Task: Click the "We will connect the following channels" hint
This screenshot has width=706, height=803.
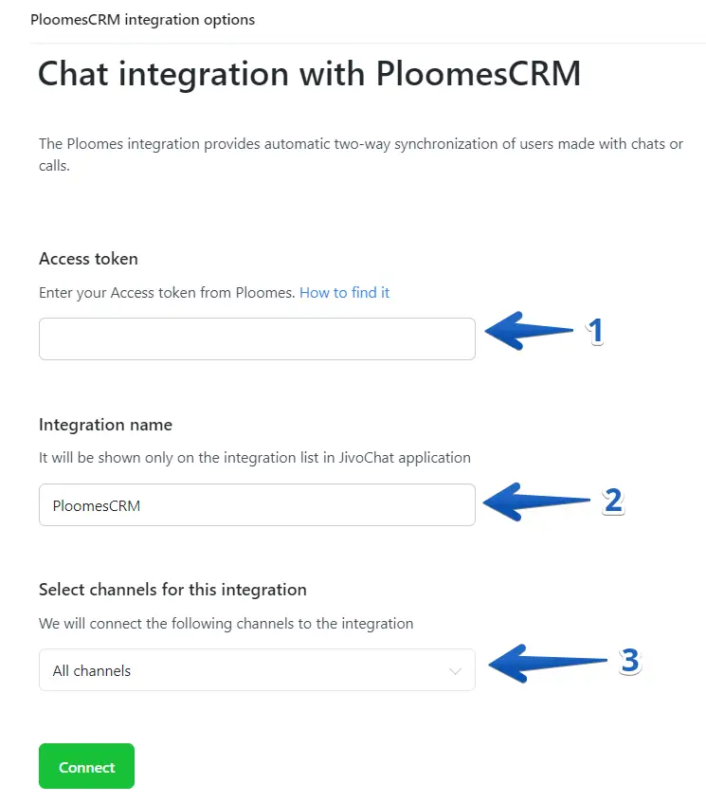Action: [226, 624]
